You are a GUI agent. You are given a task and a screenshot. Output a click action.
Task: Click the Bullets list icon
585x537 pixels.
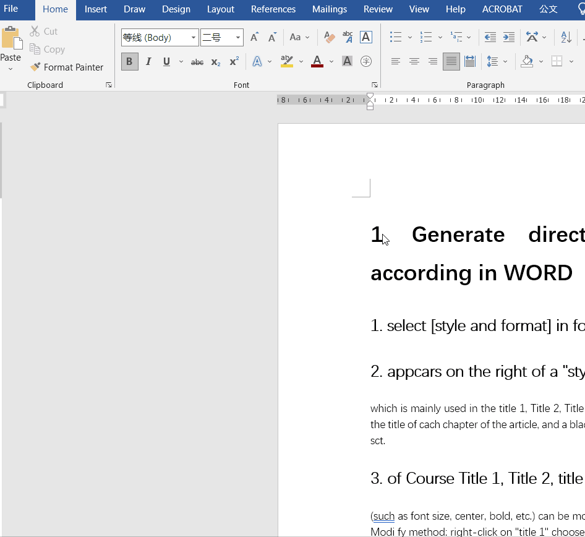396,37
